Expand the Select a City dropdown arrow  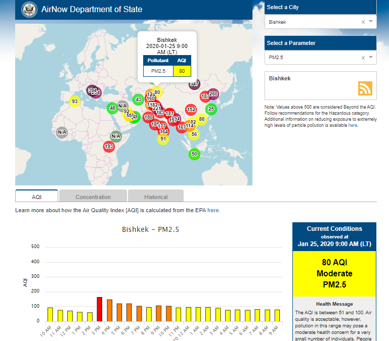(x=371, y=22)
